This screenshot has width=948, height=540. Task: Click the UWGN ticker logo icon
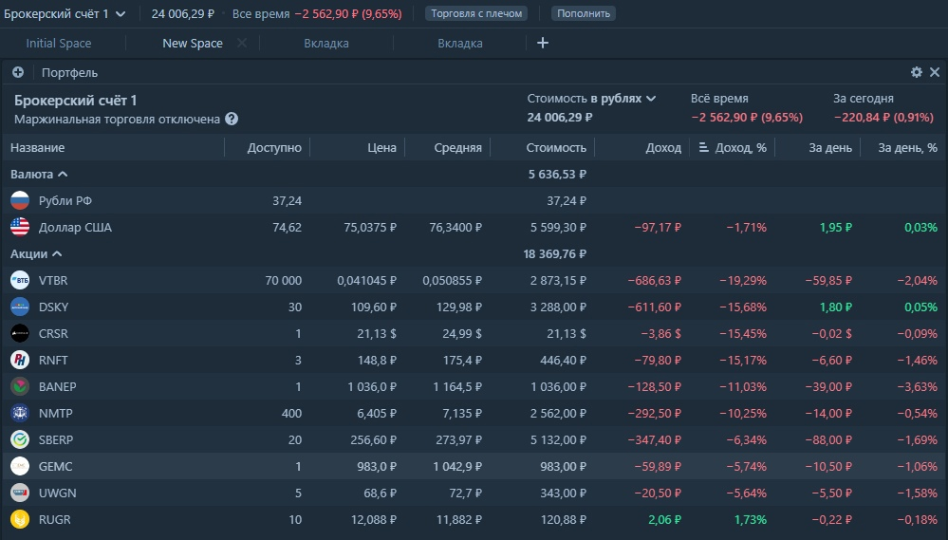tap(20, 493)
